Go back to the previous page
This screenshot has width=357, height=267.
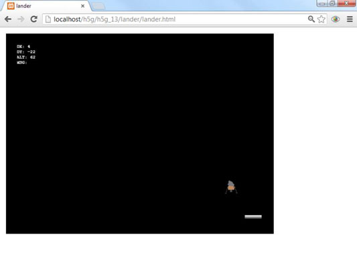[8, 19]
